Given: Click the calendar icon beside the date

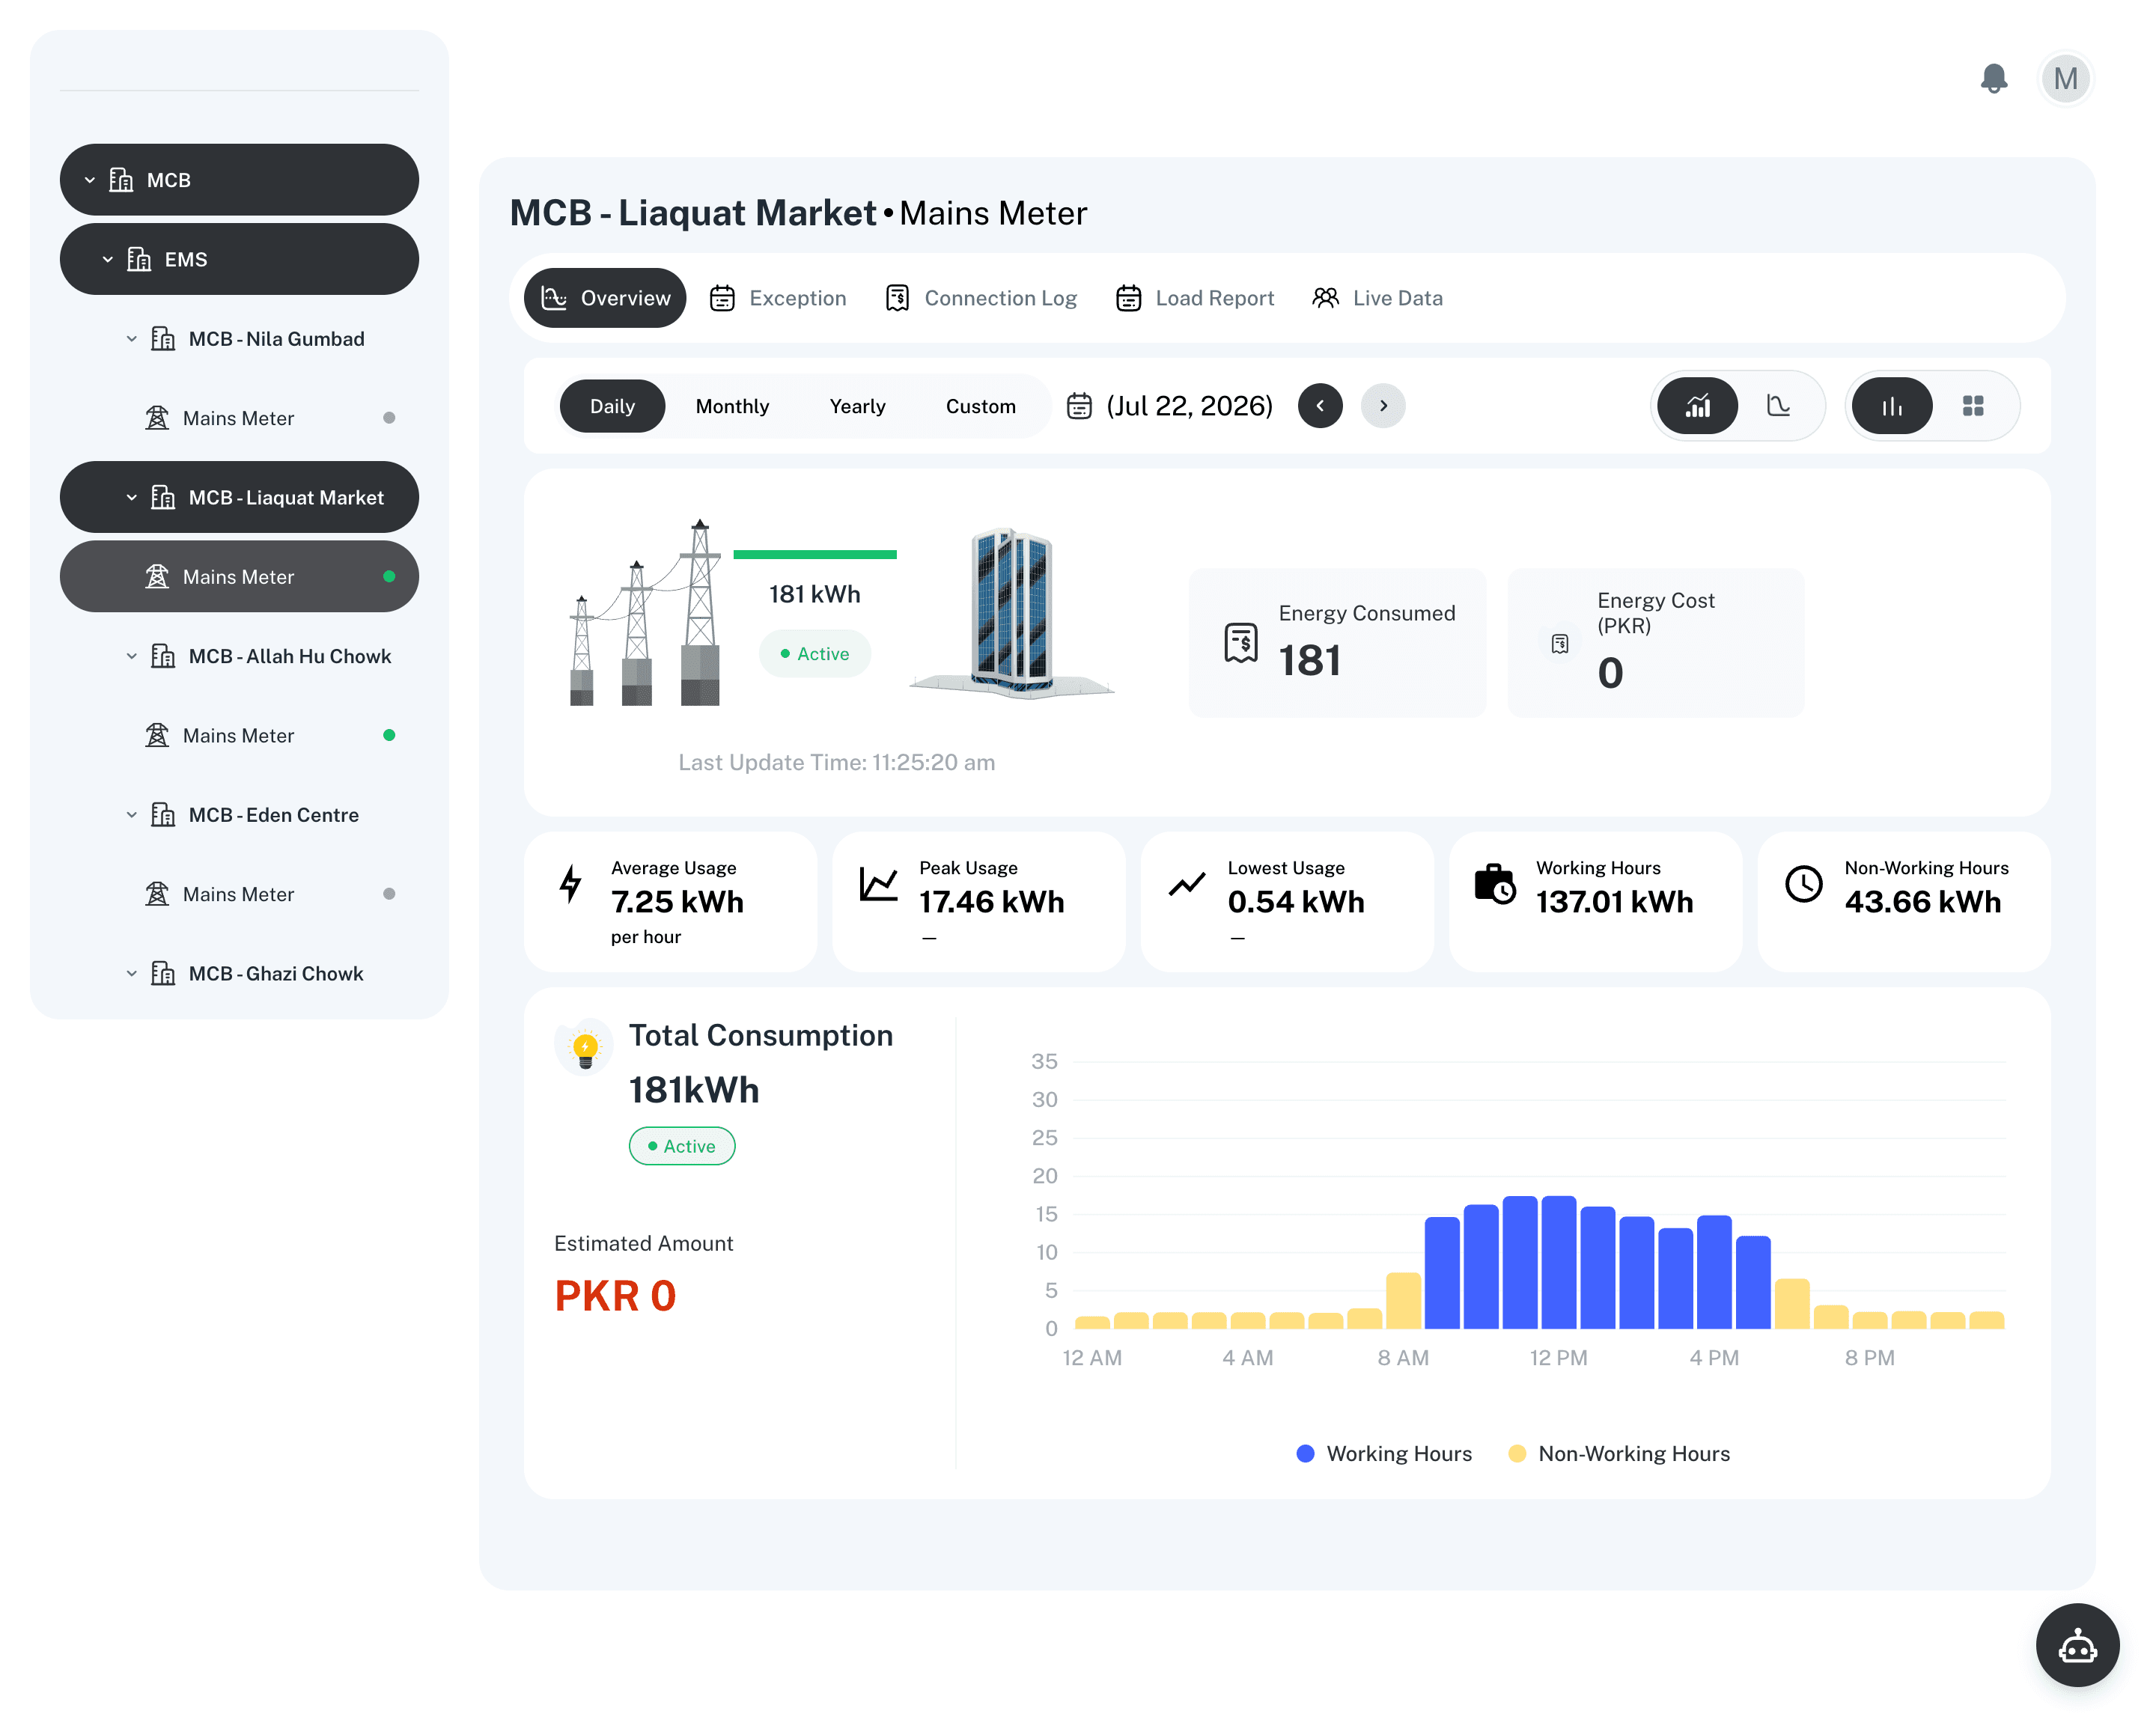Looking at the screenshot, I should click(1079, 406).
